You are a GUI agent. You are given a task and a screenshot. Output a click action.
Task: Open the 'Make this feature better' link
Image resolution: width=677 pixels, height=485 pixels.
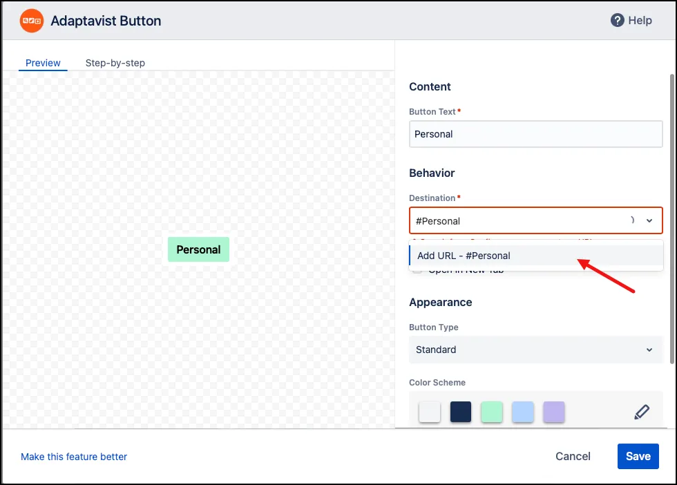[74, 457]
